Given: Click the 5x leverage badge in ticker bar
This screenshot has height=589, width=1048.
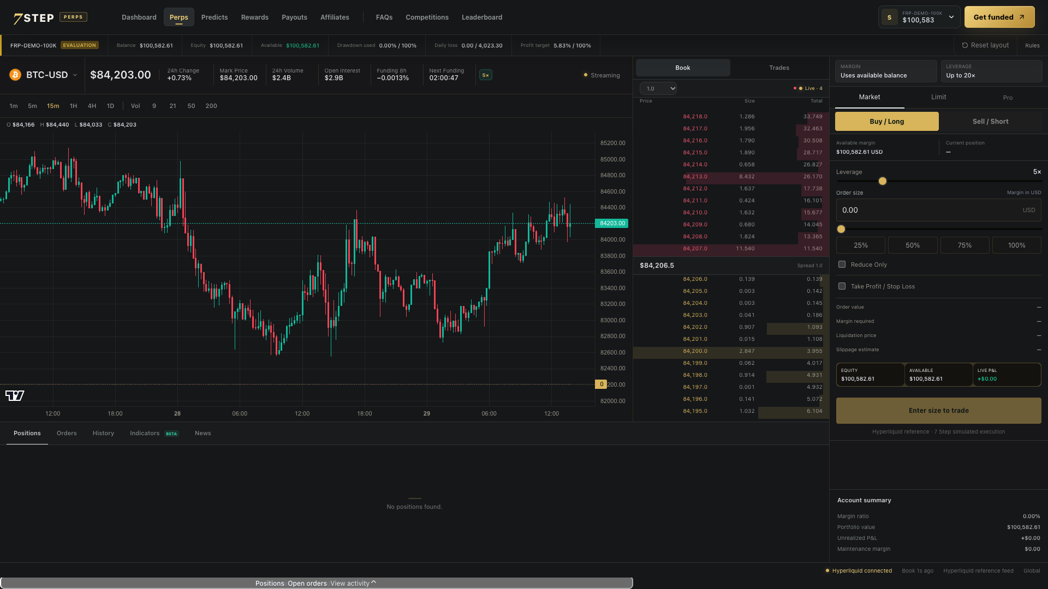Looking at the screenshot, I should pos(485,75).
